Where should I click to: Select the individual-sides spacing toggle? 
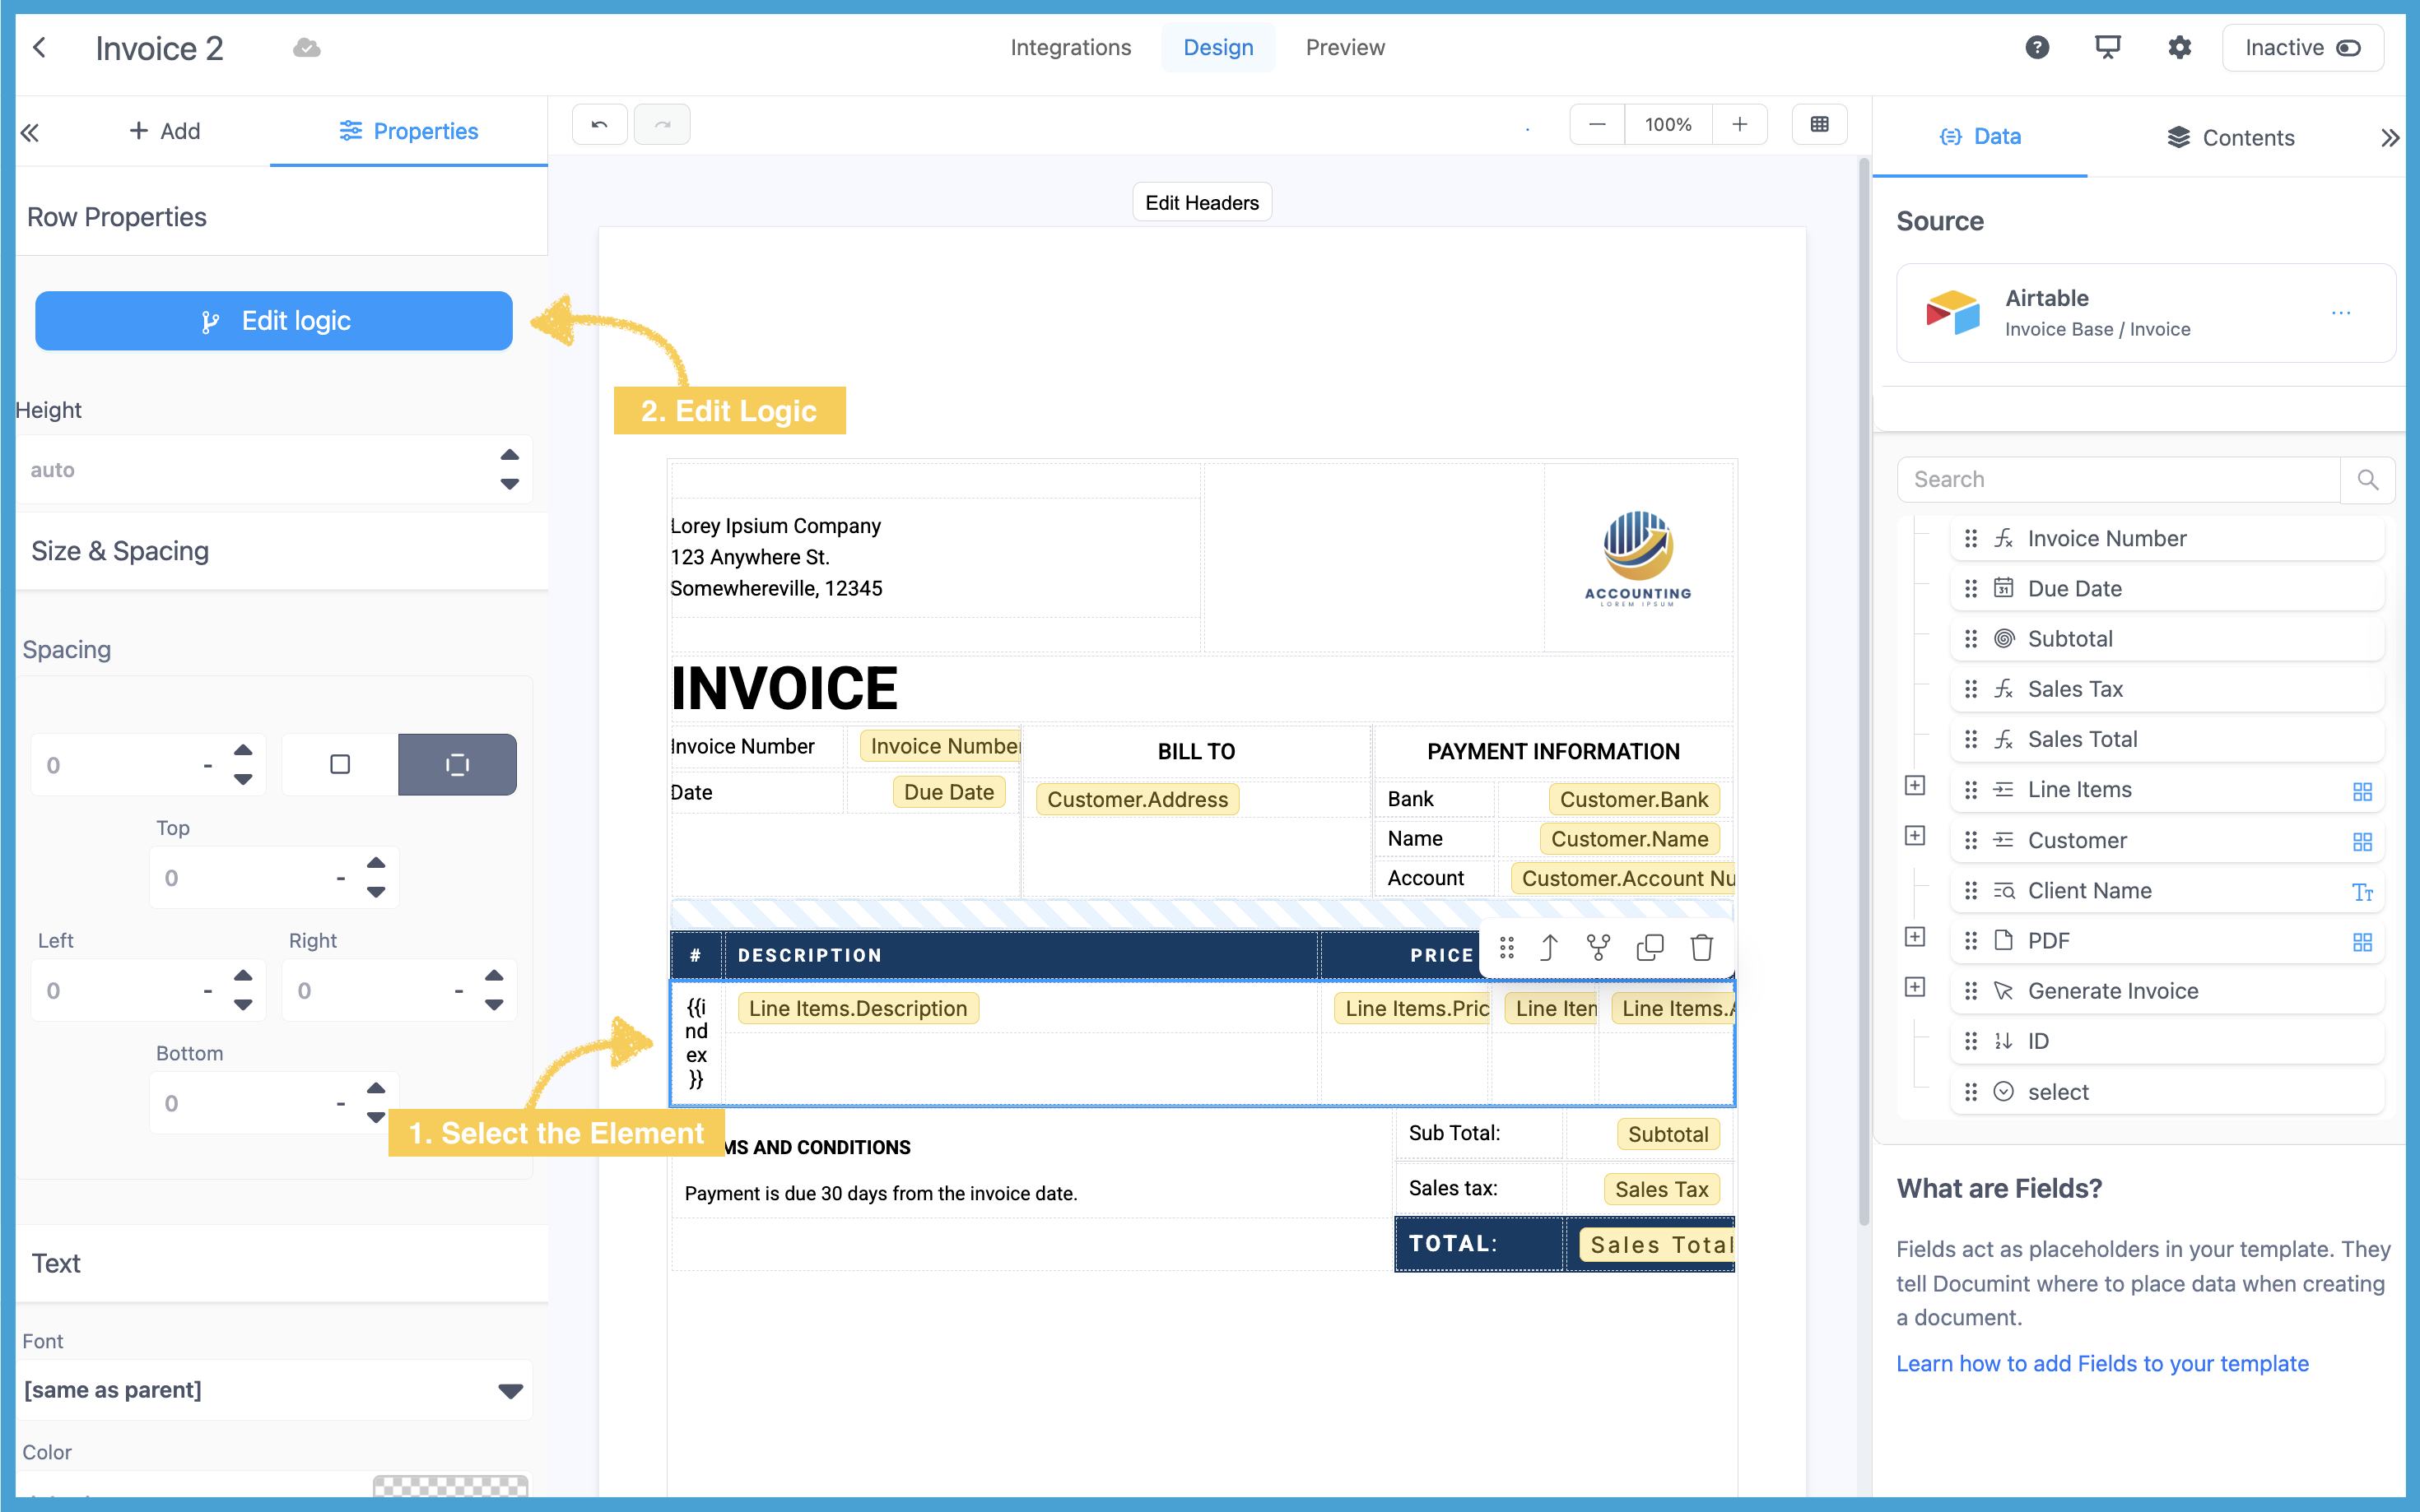(457, 765)
